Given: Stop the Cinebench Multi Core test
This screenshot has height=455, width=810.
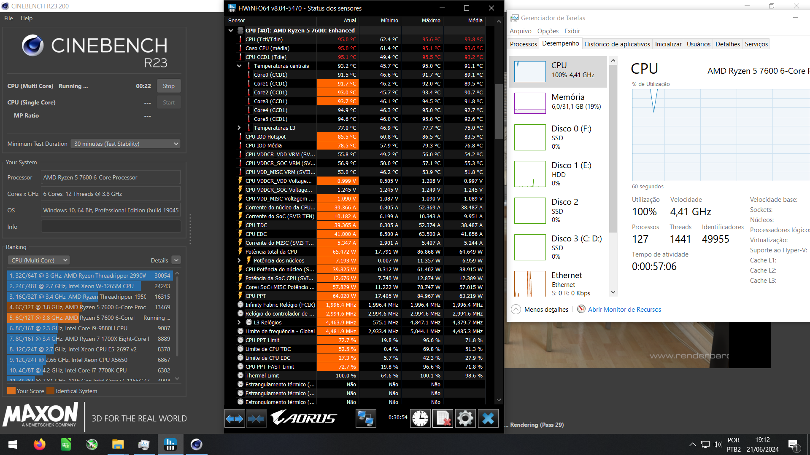Looking at the screenshot, I should tap(169, 86).
